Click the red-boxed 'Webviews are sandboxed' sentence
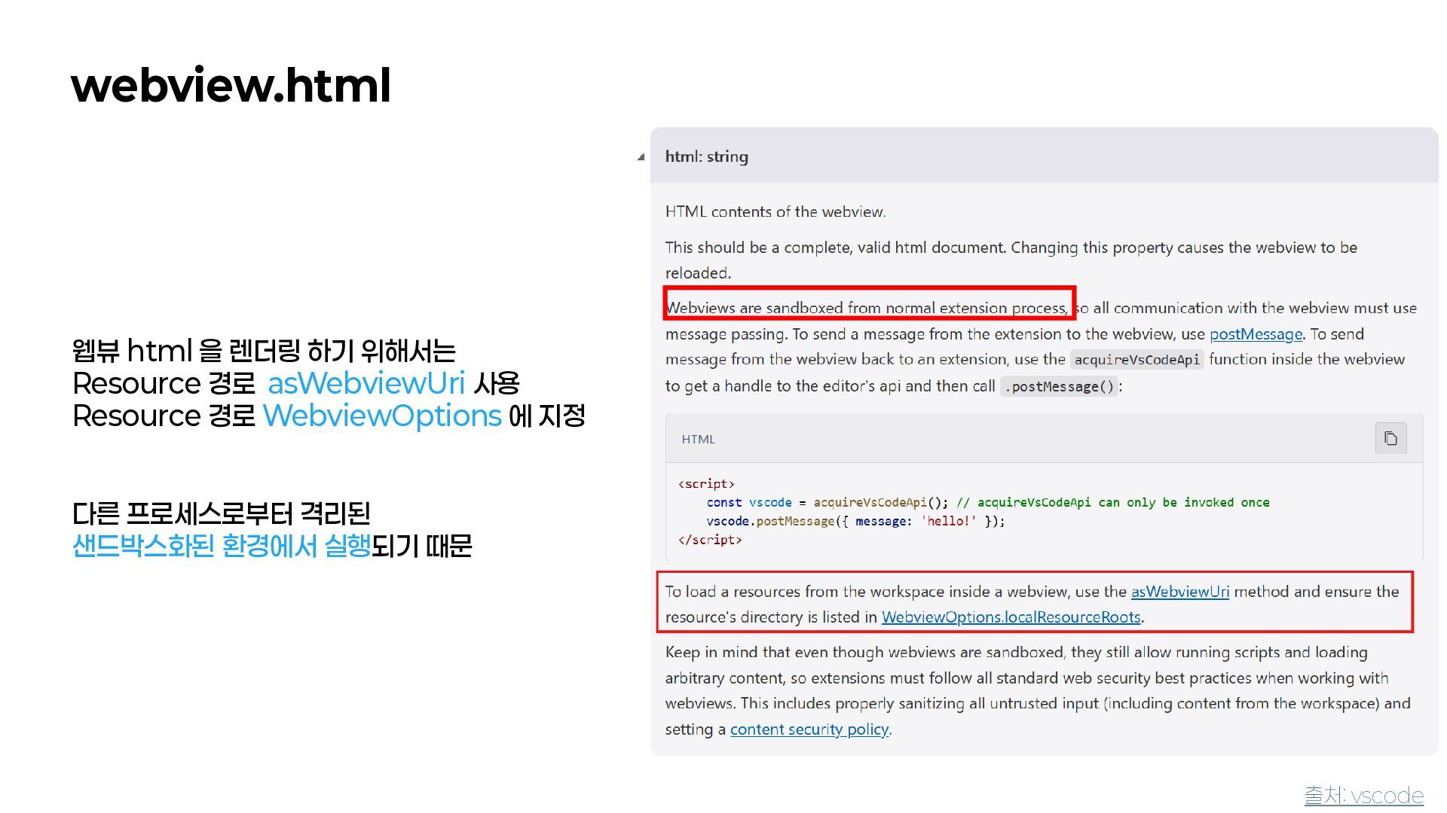 [x=867, y=308]
